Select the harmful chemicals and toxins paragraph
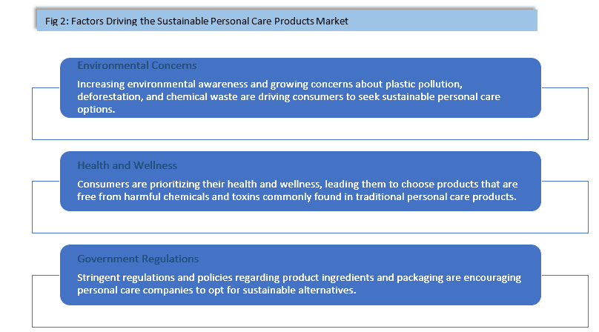 click(x=297, y=190)
